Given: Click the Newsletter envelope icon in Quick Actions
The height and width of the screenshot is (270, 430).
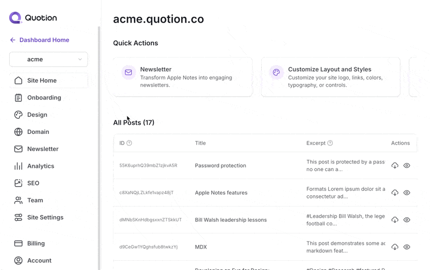Looking at the screenshot, I should (128, 72).
